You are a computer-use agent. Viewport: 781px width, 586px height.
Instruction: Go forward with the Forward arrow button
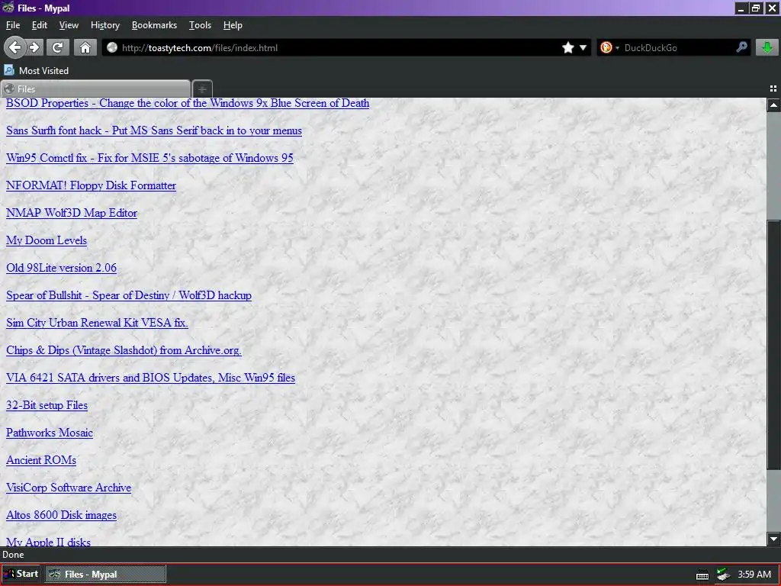coord(34,47)
